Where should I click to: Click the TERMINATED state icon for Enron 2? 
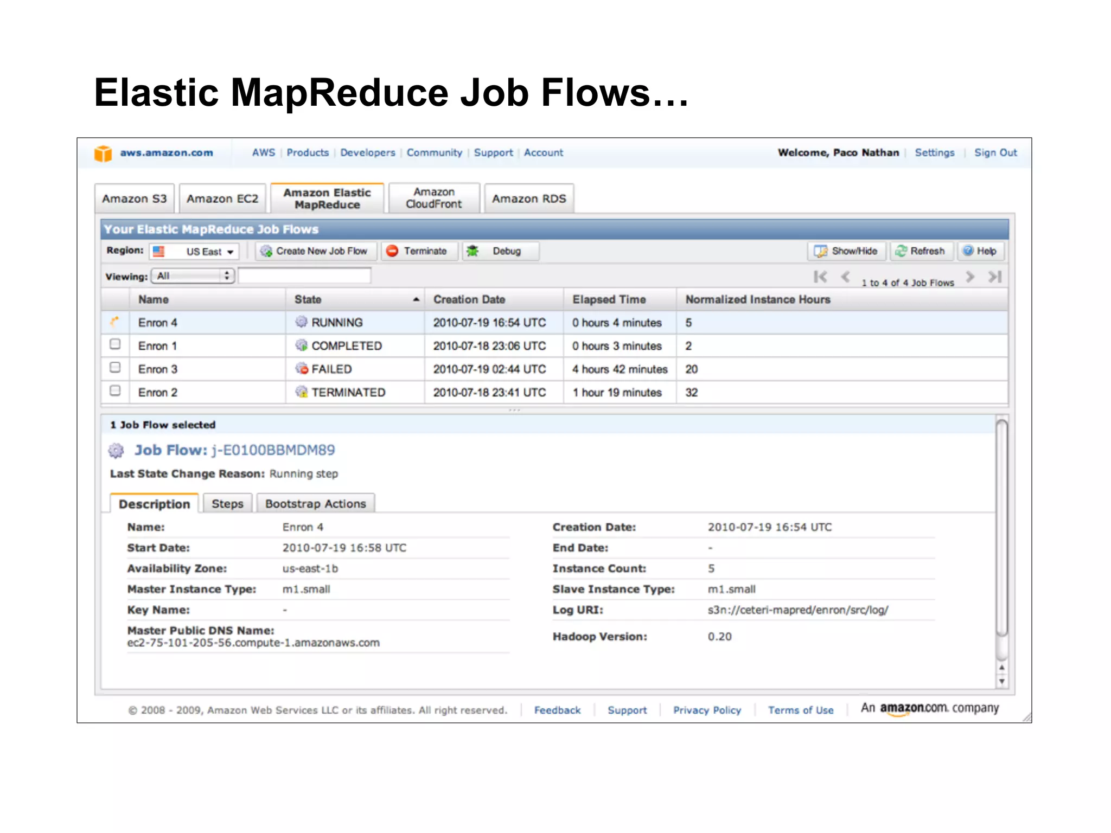point(301,392)
